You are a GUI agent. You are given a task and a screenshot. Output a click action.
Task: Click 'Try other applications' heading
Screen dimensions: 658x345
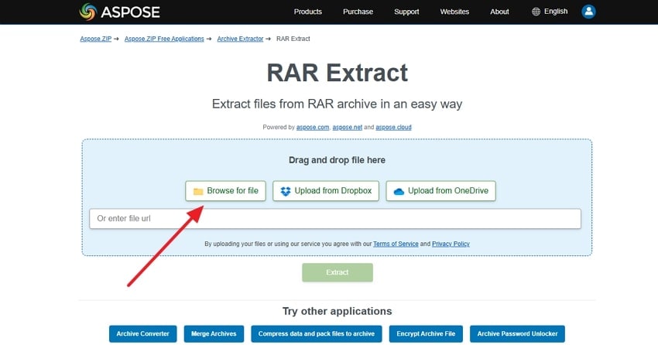[x=337, y=311]
